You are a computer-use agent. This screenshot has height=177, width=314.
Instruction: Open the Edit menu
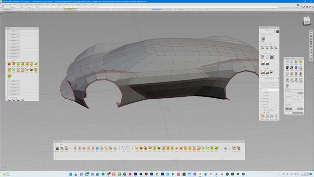(x=10, y=4)
